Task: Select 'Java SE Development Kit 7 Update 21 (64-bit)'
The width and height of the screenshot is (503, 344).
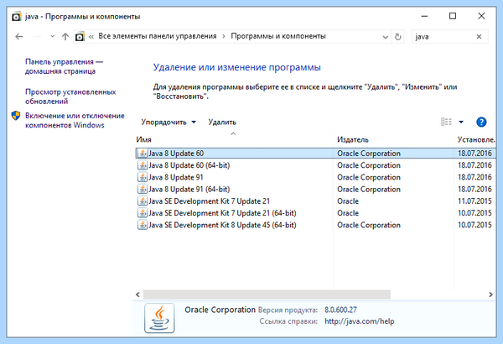Action: tap(222, 213)
